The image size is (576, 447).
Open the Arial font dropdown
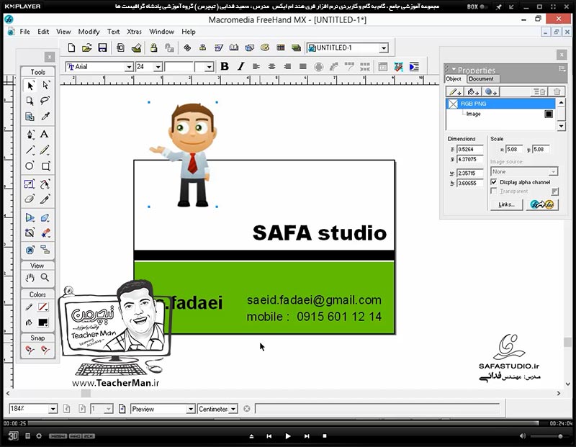click(129, 67)
